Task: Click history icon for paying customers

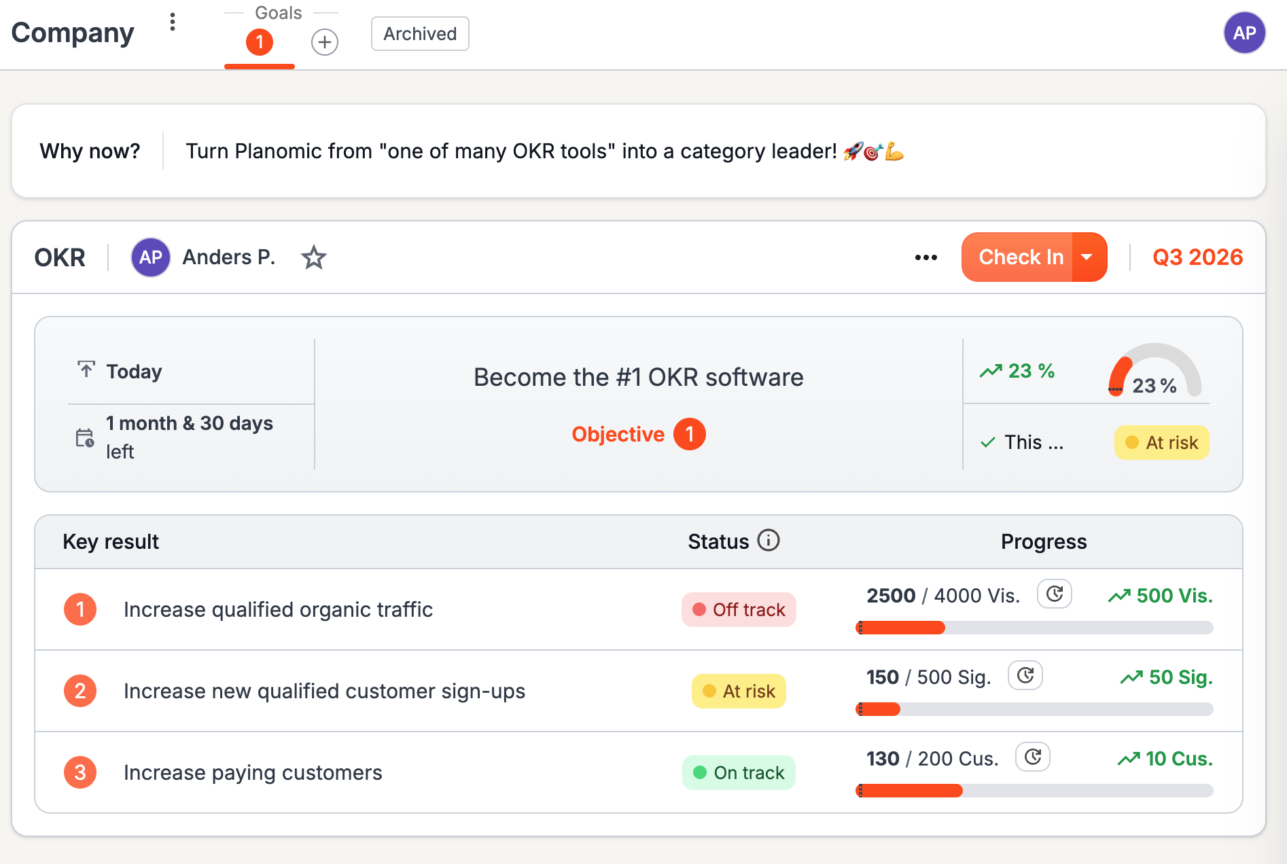Action: [1032, 757]
